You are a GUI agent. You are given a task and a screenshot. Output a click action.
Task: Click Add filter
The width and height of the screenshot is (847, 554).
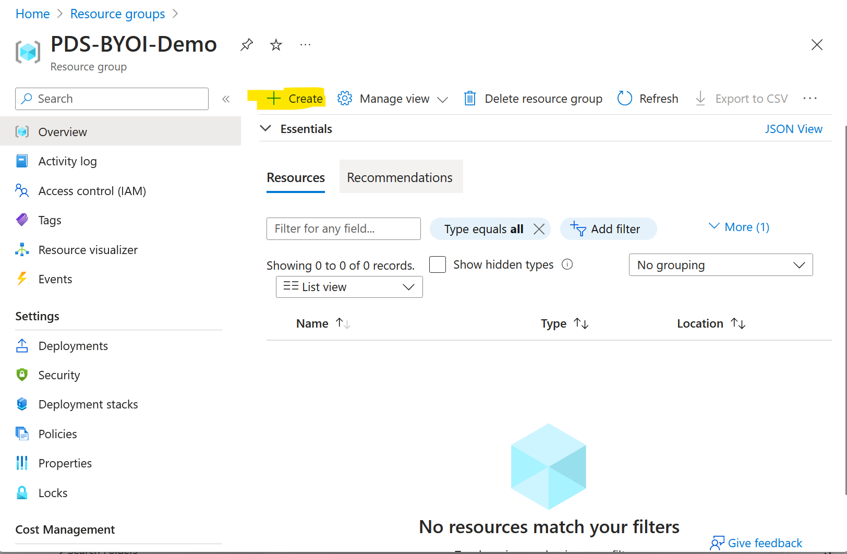point(608,228)
